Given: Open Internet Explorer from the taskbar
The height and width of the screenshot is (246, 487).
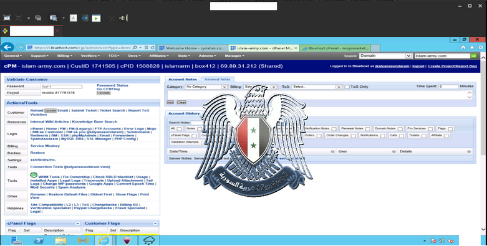Looking at the screenshot, I should coord(104,240).
